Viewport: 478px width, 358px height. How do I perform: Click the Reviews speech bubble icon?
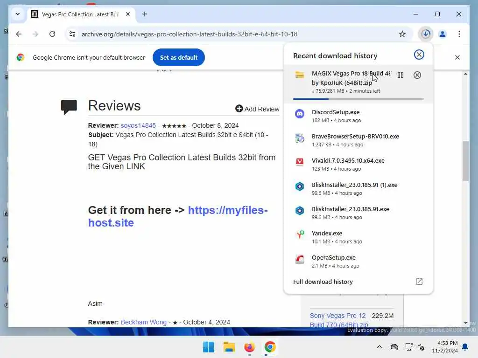click(x=69, y=107)
